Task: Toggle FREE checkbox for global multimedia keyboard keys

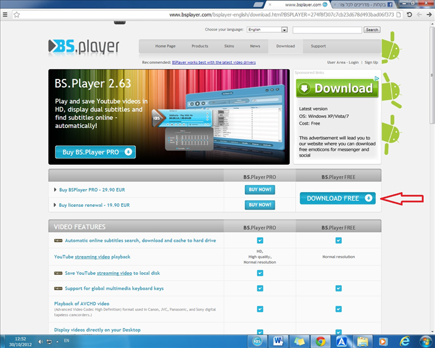Action: pos(339,288)
